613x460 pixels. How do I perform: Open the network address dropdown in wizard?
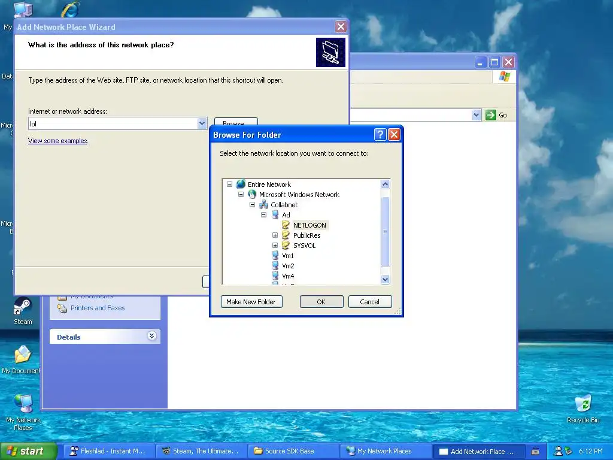(x=202, y=123)
